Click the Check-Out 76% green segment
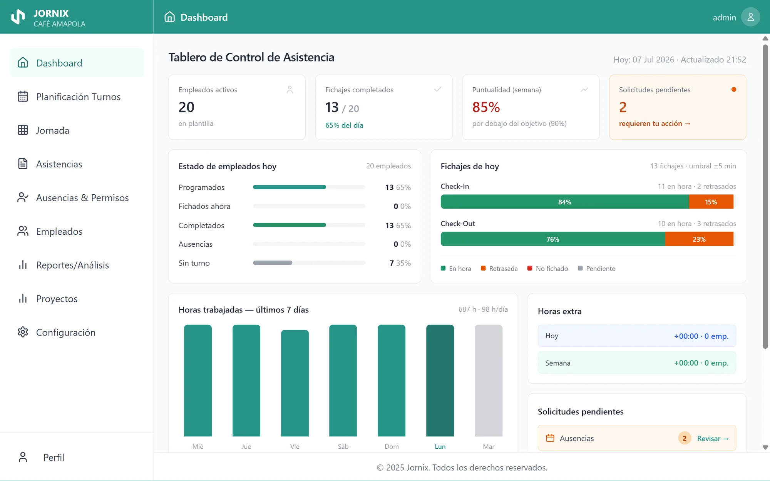The image size is (770, 481). pos(552,239)
